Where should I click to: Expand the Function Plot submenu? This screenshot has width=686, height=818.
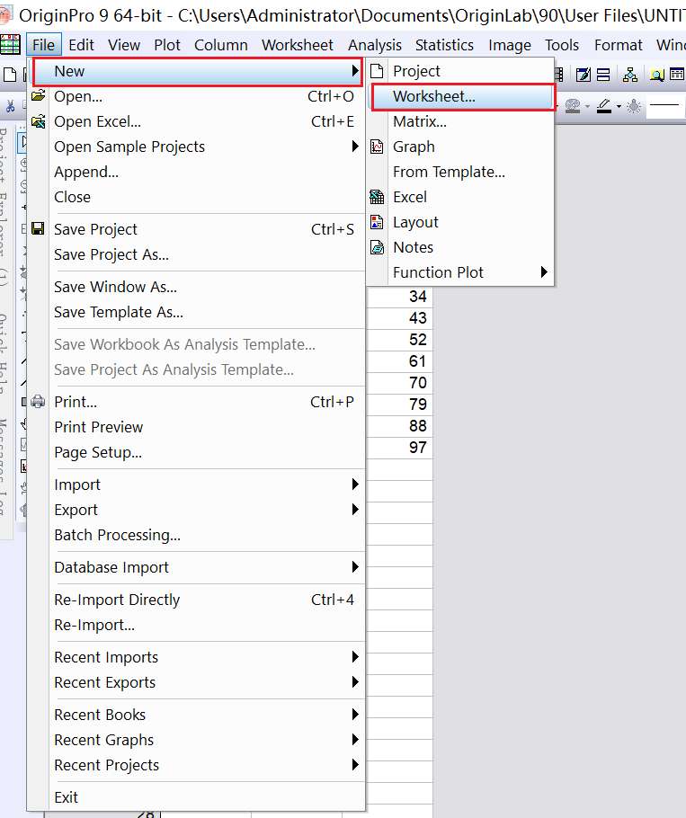pos(460,272)
